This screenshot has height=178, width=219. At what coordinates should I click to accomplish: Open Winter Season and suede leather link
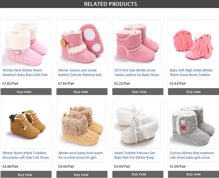[80, 73]
